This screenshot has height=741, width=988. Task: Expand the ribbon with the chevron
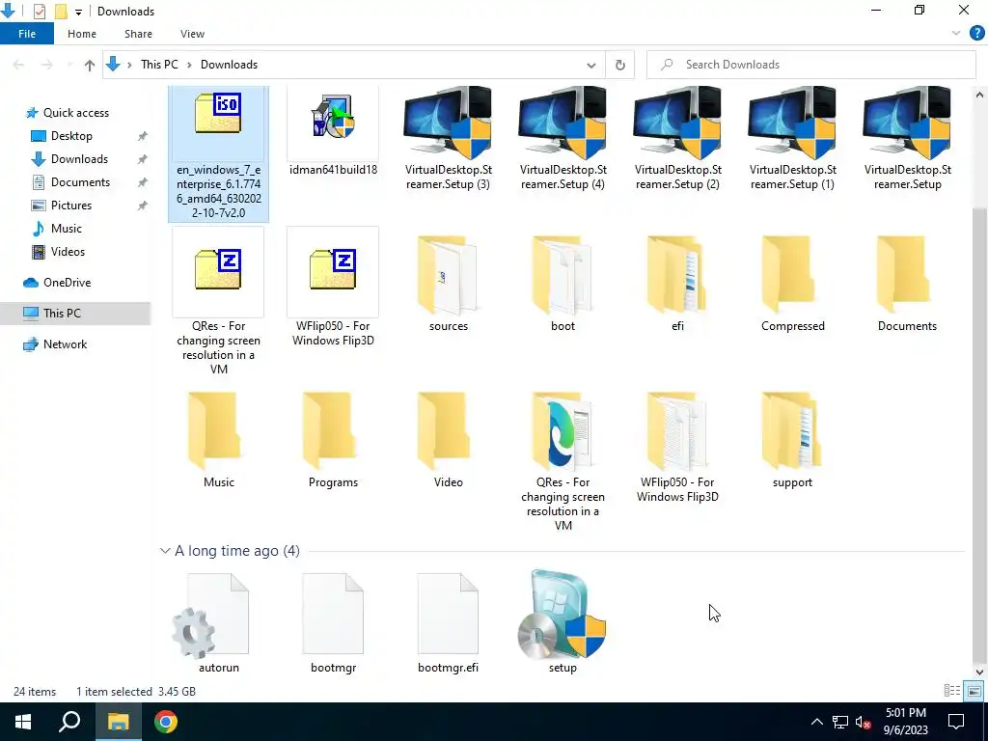click(x=956, y=34)
